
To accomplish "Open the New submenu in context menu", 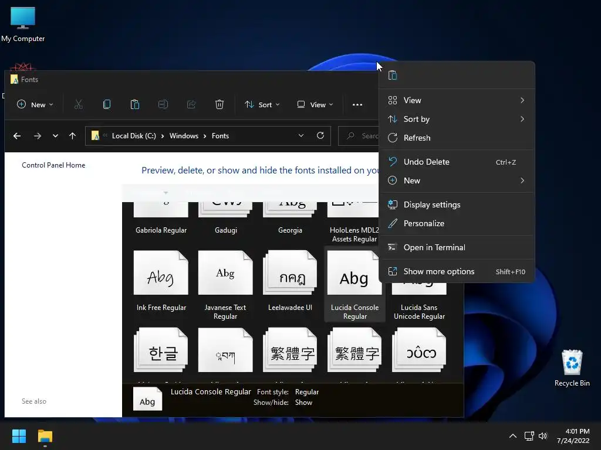I will [x=457, y=180].
